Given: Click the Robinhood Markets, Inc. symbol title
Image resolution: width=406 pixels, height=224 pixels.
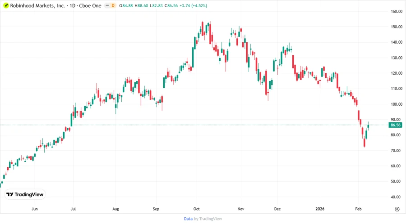Looking at the screenshot, I should [x=38, y=5].
